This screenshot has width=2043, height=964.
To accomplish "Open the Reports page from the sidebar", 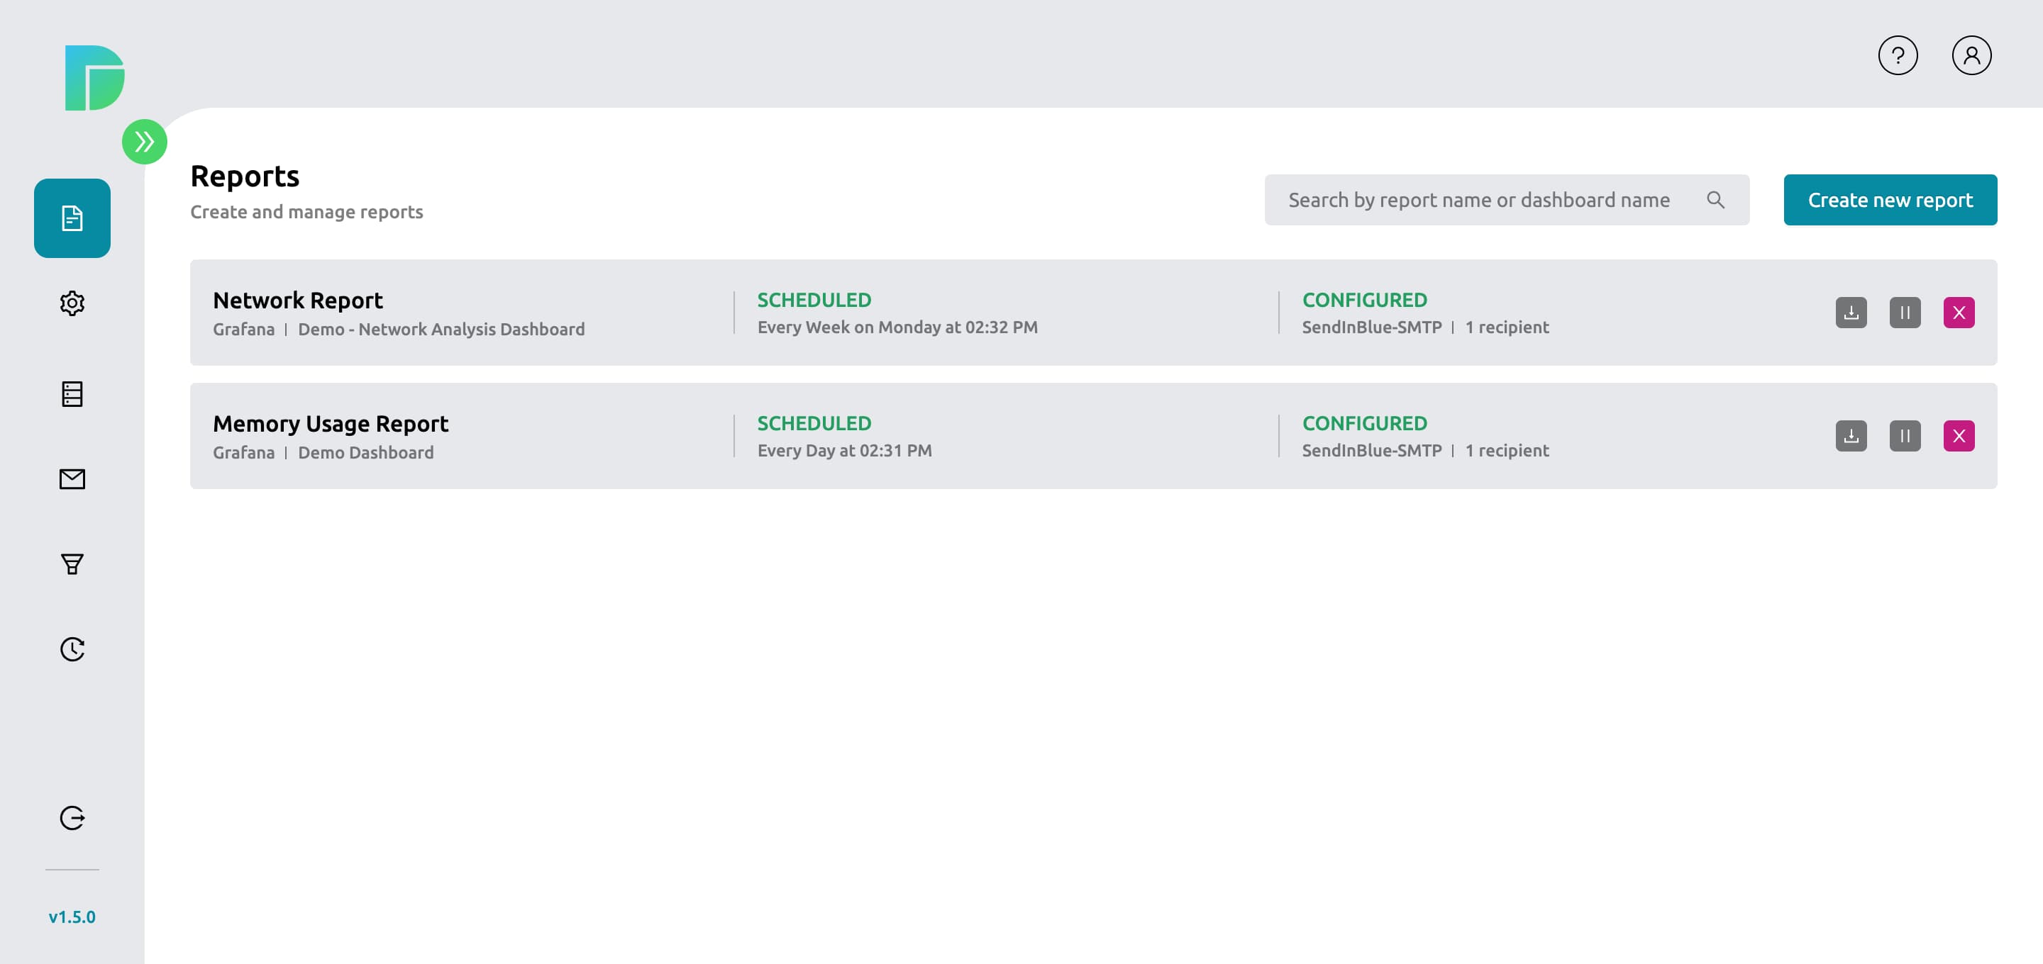I will [72, 219].
